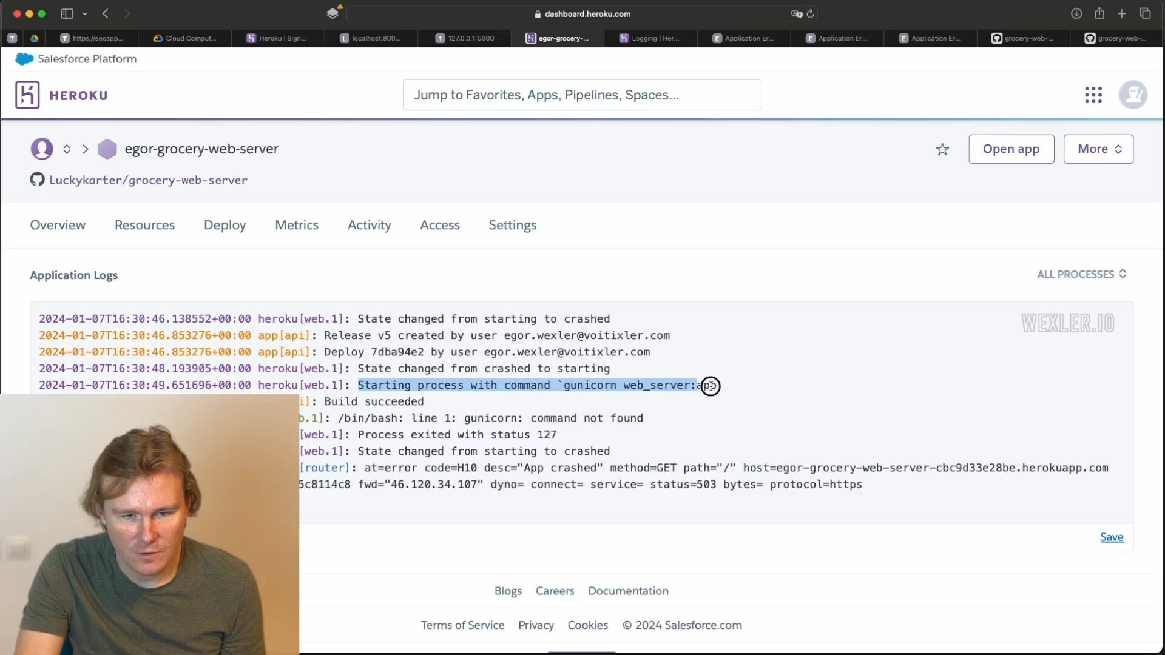Click the Salesforce cloud logo
The width and height of the screenshot is (1165, 655).
24,59
